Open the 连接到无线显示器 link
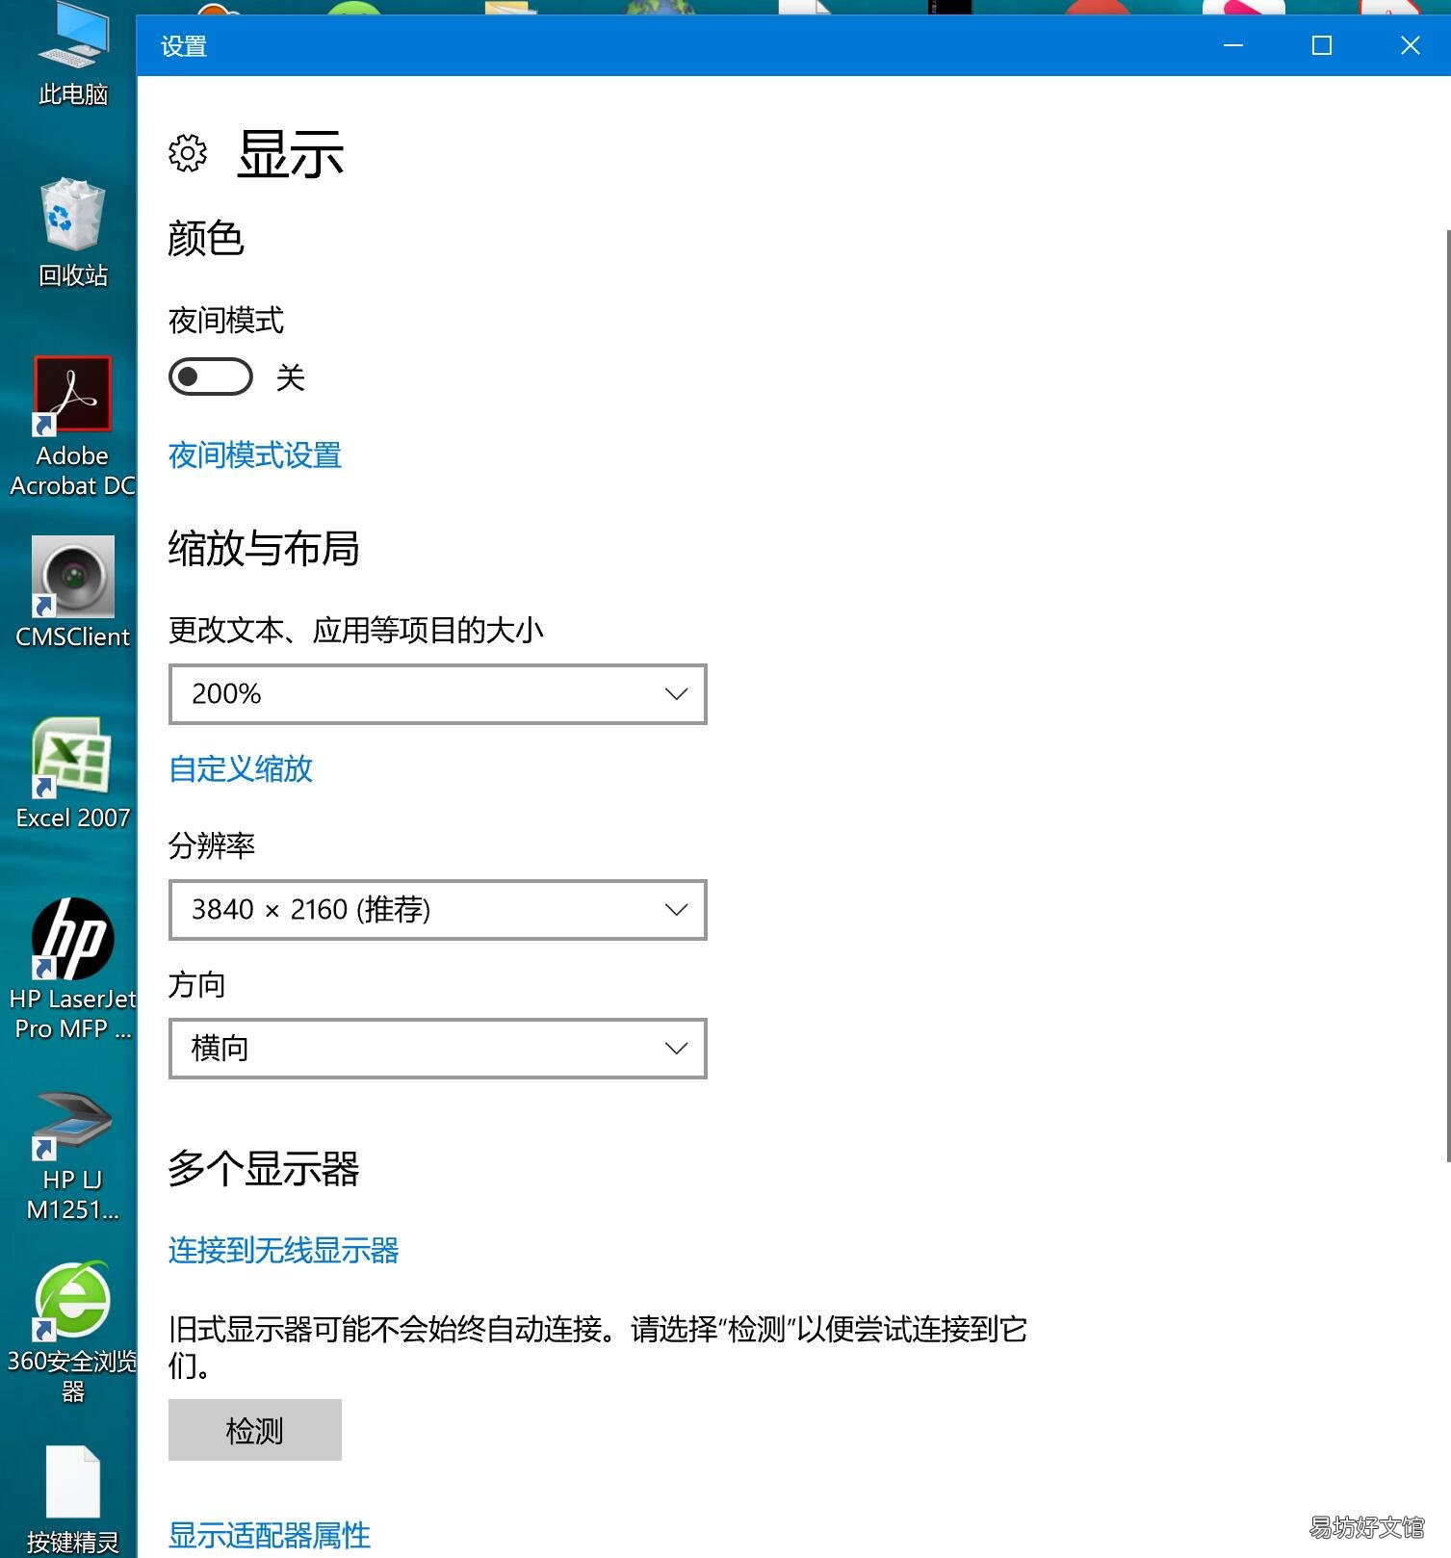This screenshot has height=1558, width=1451. [x=284, y=1250]
